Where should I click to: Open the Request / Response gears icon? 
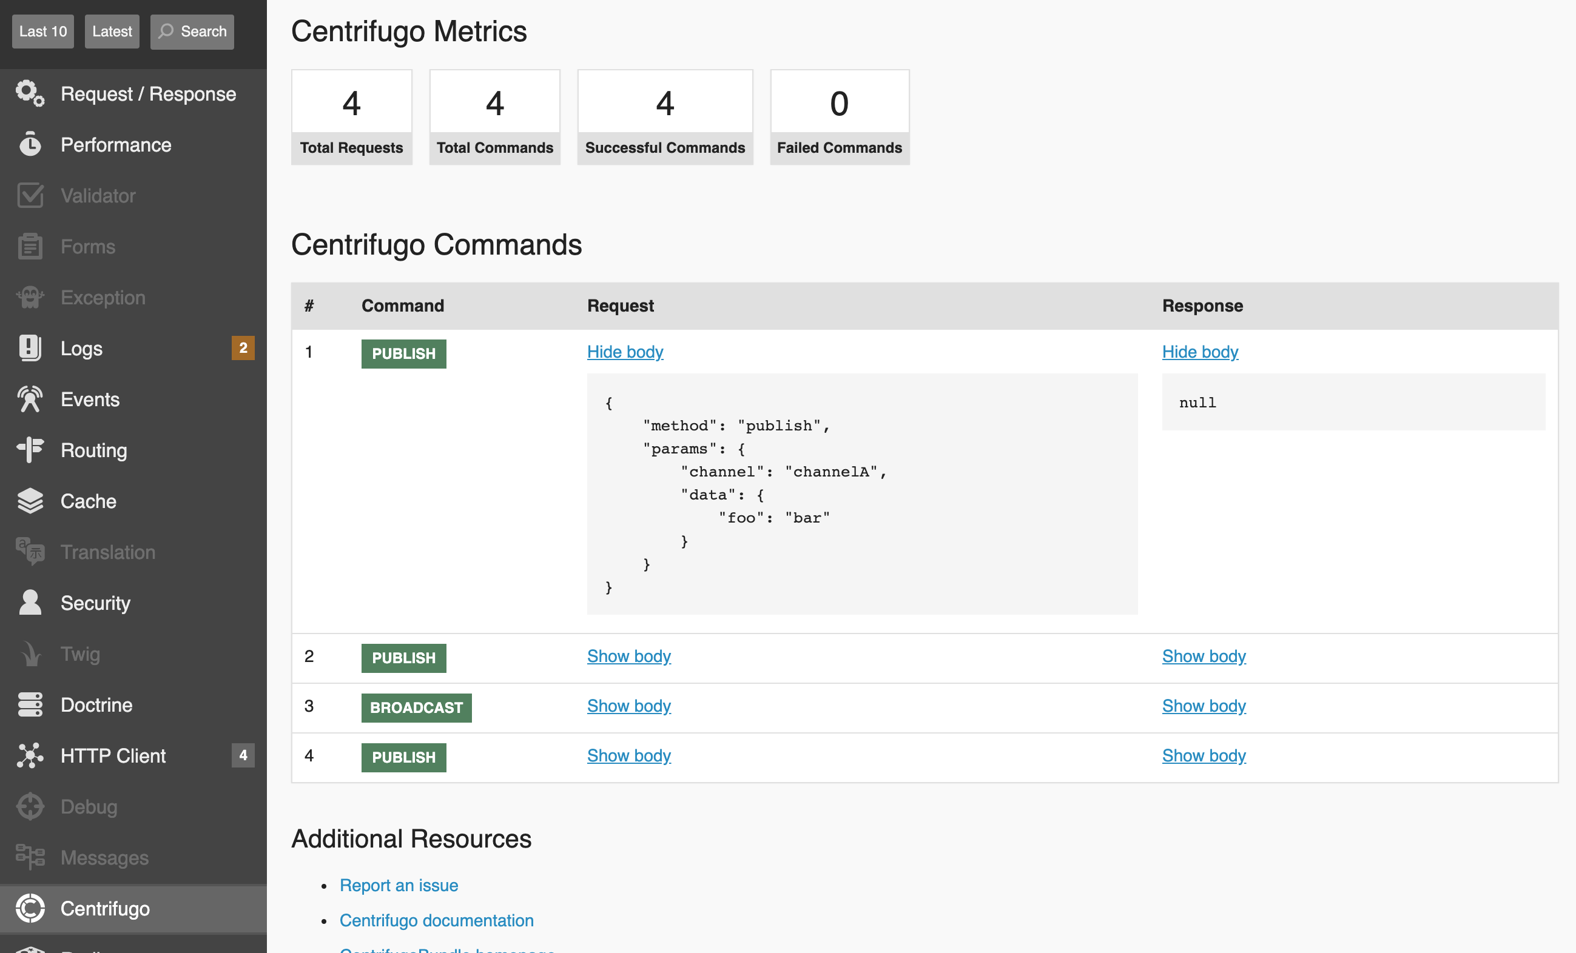(30, 93)
